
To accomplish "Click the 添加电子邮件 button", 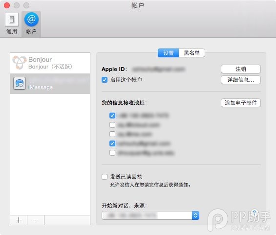I will tap(241, 103).
